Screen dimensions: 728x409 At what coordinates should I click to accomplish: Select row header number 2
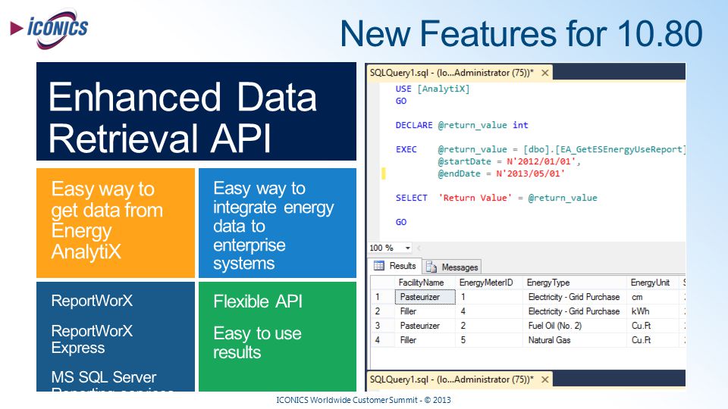tap(382, 311)
